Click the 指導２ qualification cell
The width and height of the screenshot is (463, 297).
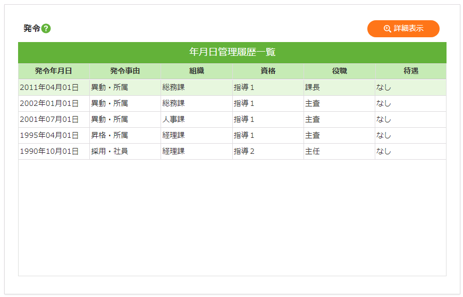[x=245, y=151]
